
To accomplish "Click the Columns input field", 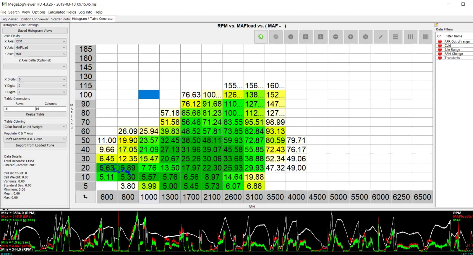I will 51,109.
